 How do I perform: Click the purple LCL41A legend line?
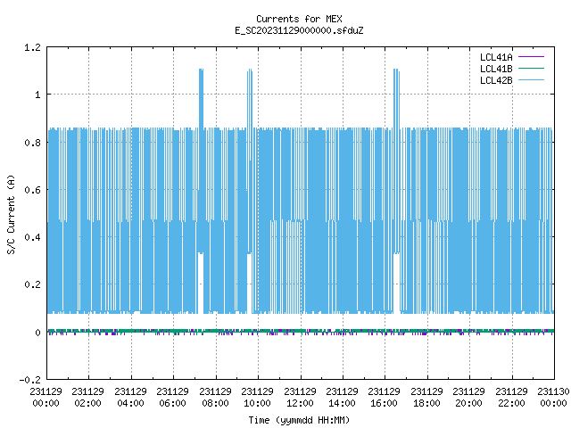pos(531,57)
